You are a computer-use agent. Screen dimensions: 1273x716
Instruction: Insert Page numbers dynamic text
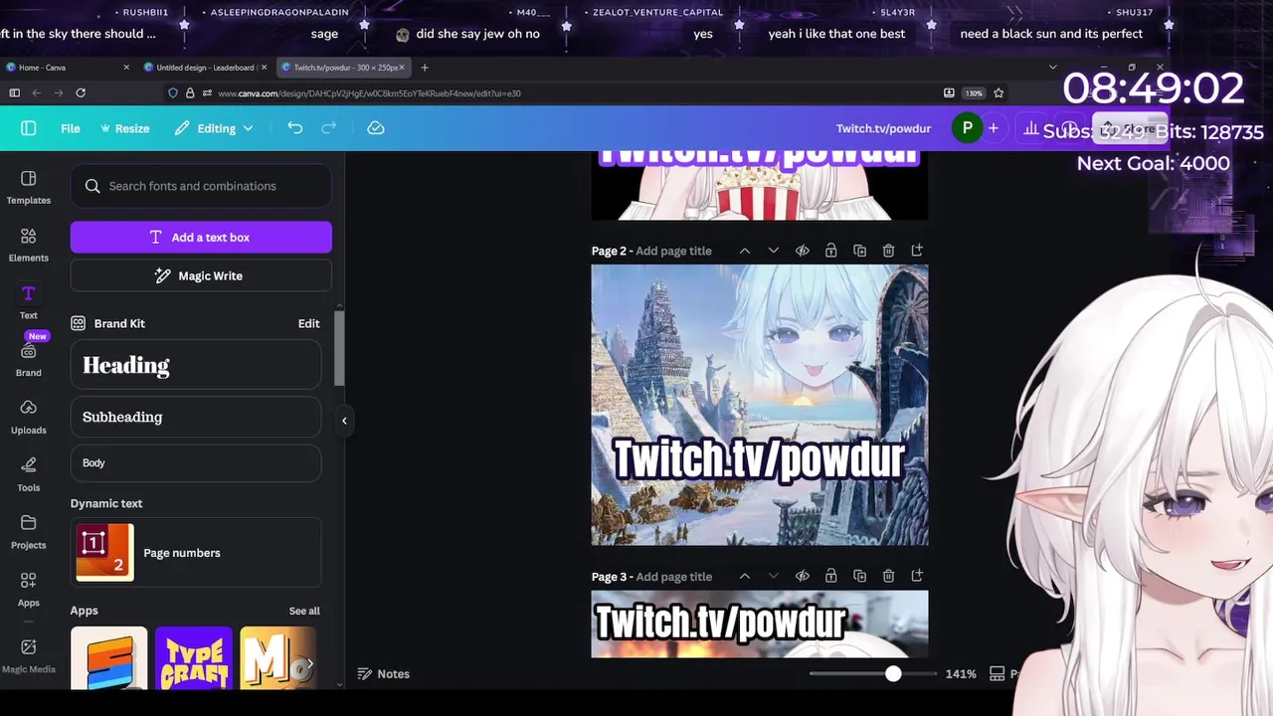coord(196,553)
